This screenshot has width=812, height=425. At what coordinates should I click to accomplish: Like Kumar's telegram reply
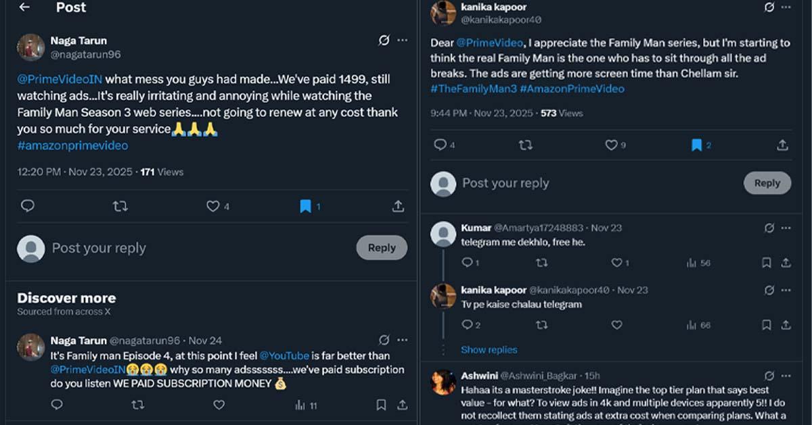pyautogui.click(x=616, y=263)
